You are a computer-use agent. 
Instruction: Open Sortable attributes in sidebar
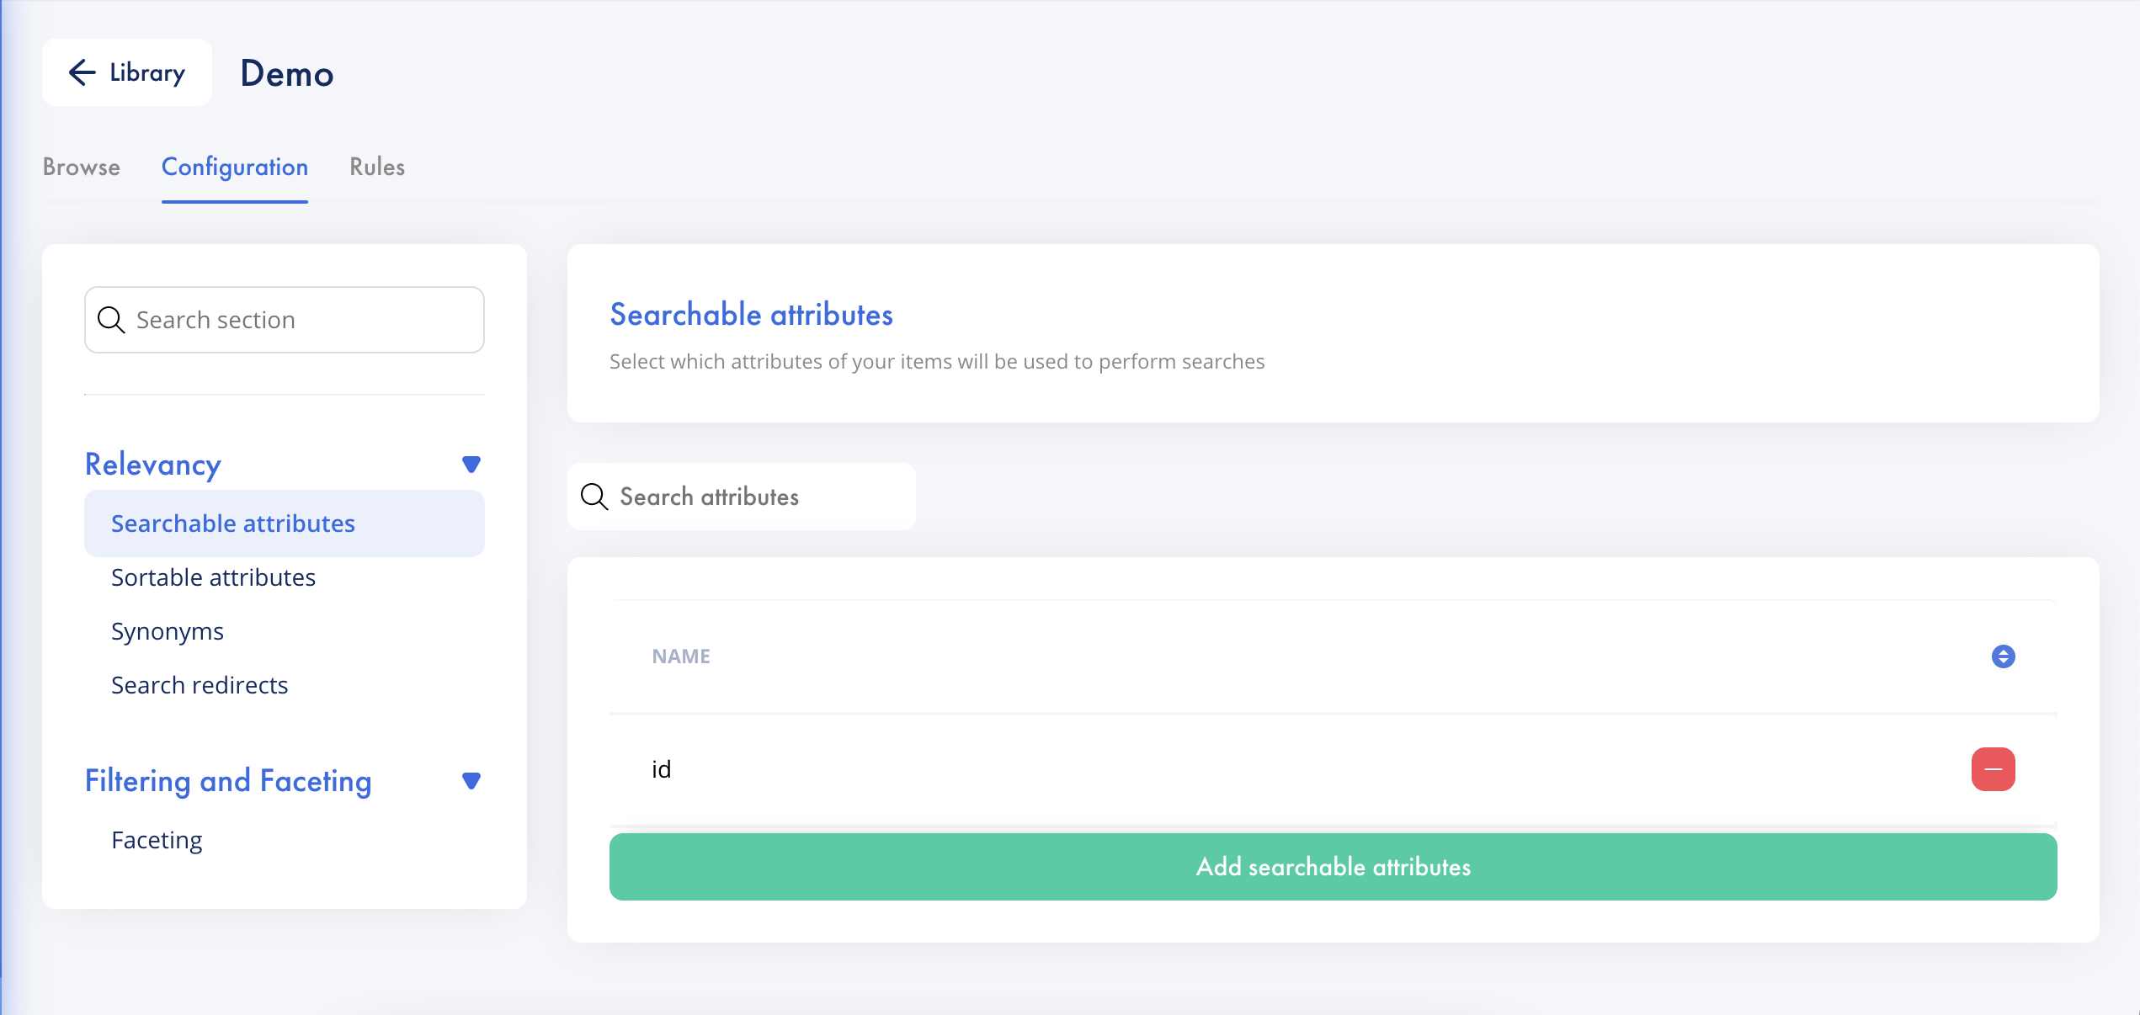[x=213, y=577]
